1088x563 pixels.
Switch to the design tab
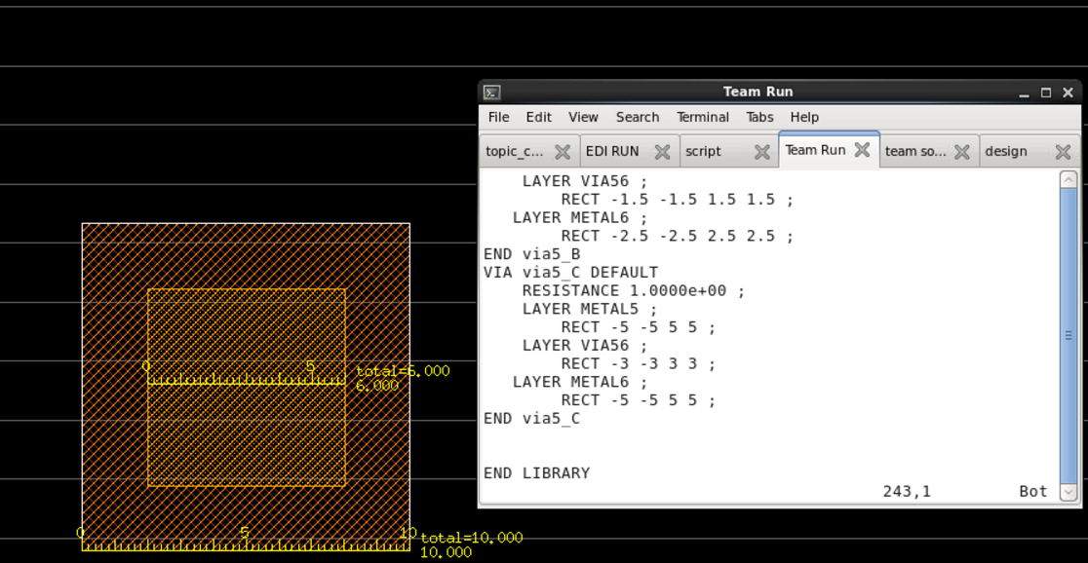click(x=1006, y=151)
